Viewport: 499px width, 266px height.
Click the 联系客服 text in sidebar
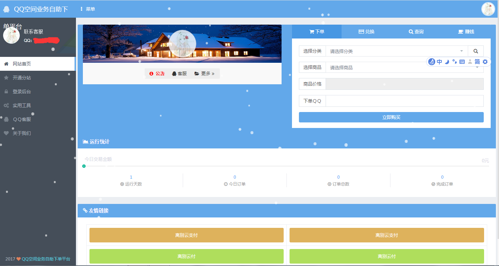tap(33, 32)
